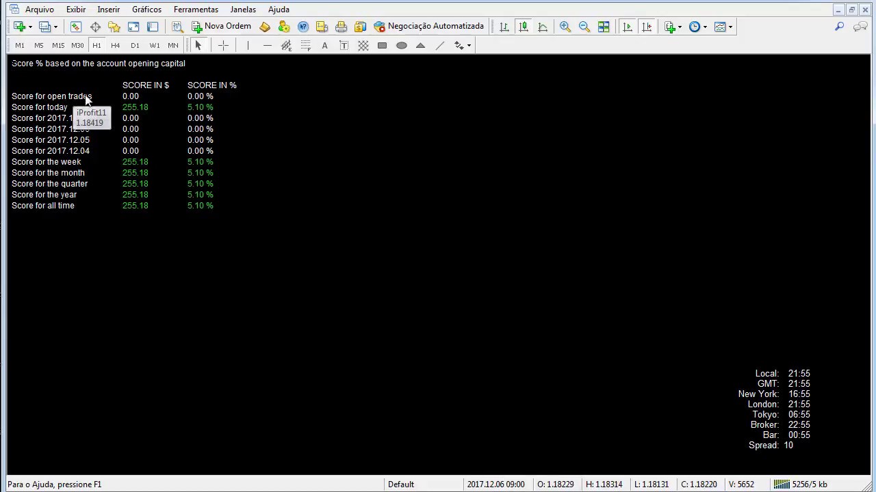Switch chart to bar chart mode

pyautogui.click(x=504, y=27)
